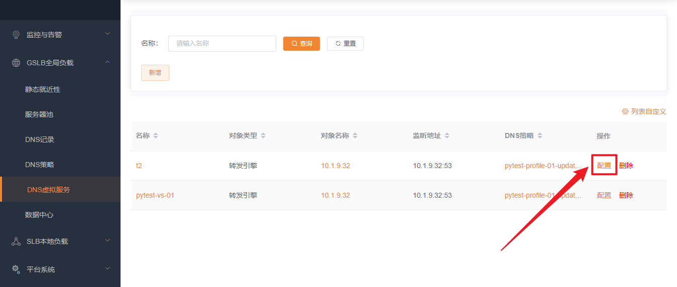This screenshot has height=287, width=677.
Task: Sort by 对象名称 column sort icon
Action: pyautogui.click(x=355, y=136)
